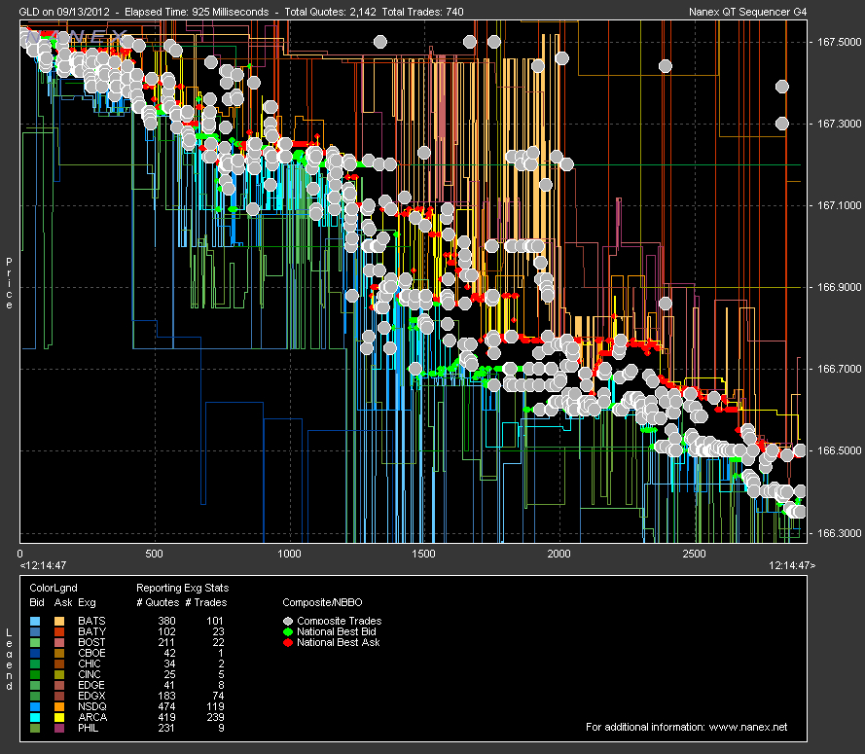The width and height of the screenshot is (865, 754).
Task: Click the '# Trades' column header
Action: pyautogui.click(x=206, y=603)
